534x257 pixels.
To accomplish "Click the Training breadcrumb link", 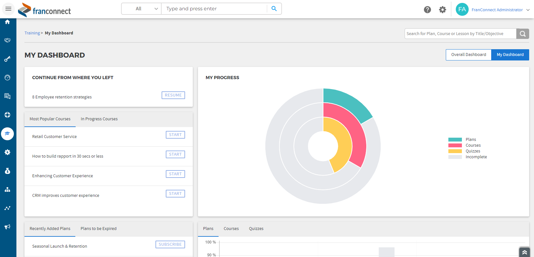I will pyautogui.click(x=32, y=33).
